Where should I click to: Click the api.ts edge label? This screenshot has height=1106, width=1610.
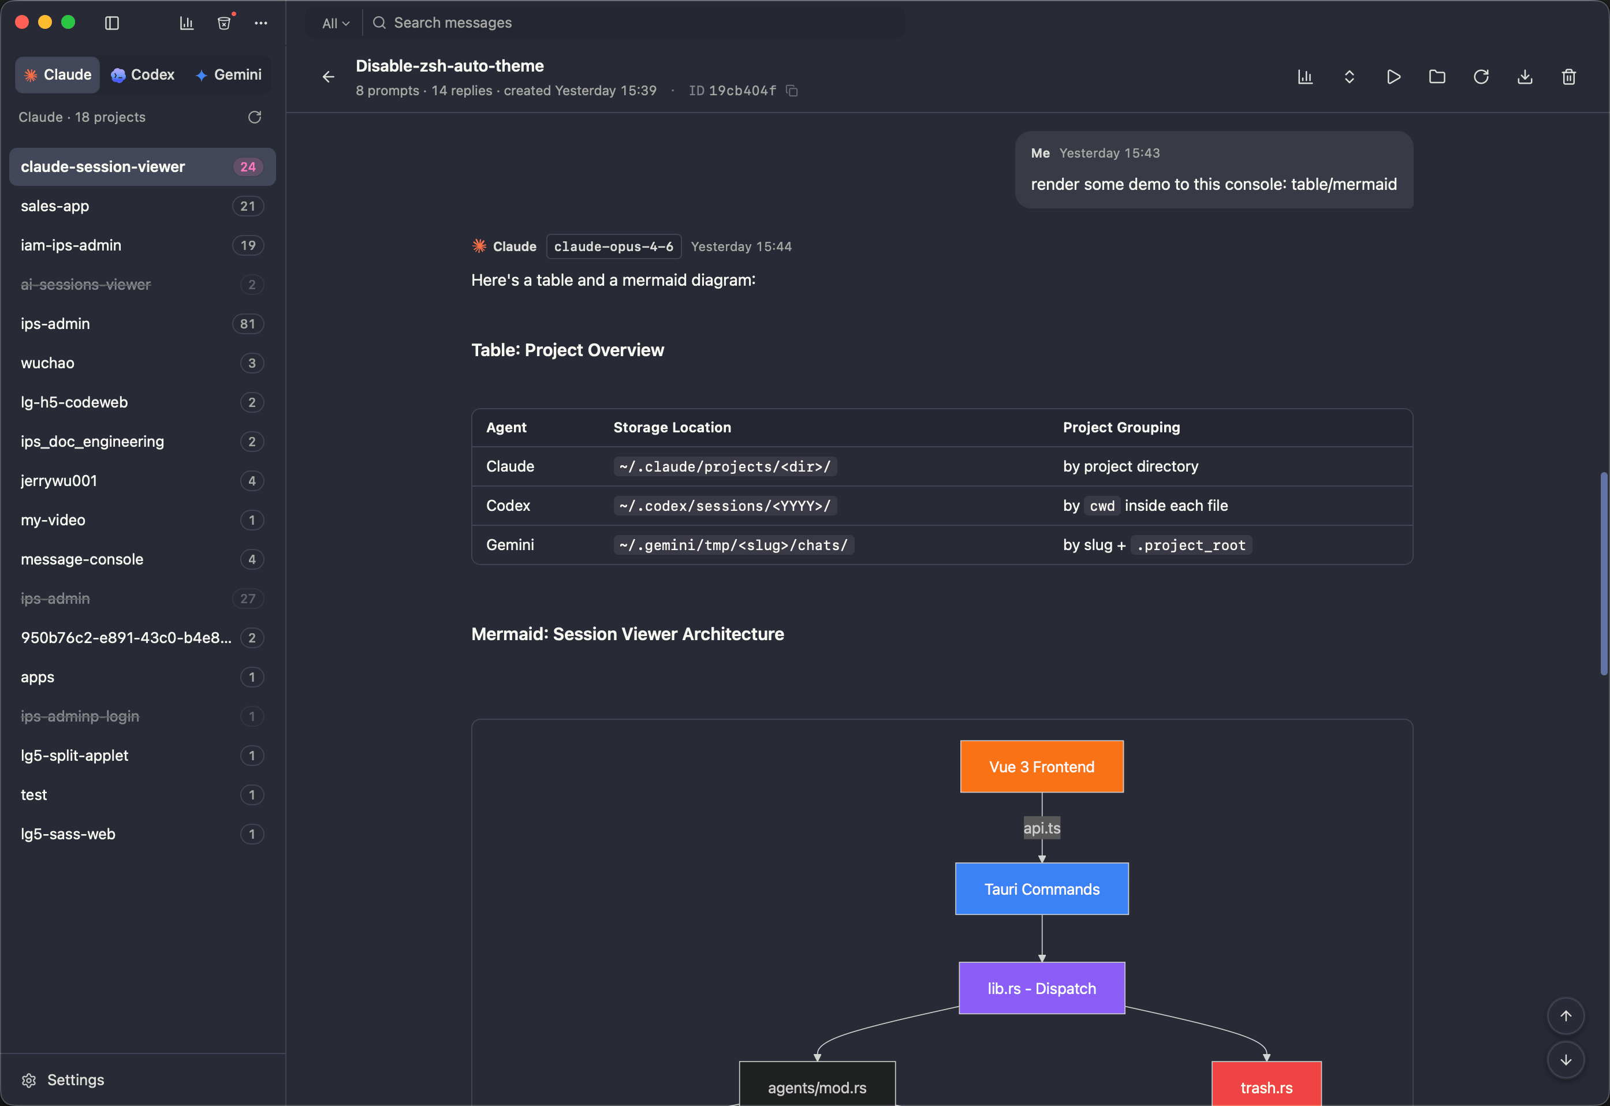(x=1042, y=828)
